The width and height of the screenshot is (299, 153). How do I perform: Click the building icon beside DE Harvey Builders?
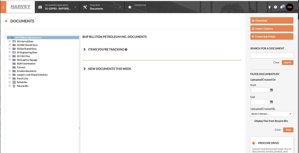point(40,7)
